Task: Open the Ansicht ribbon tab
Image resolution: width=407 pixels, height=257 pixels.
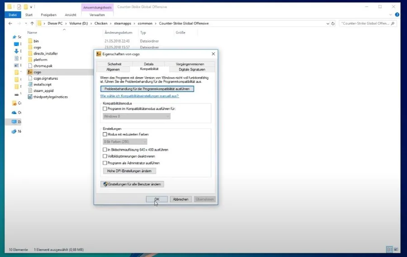Action: pyautogui.click(x=71, y=15)
